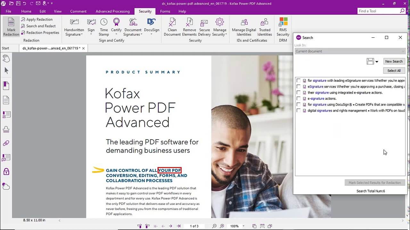Click the Select All button
Viewport: 410px width, 230px height.
pos(394,70)
